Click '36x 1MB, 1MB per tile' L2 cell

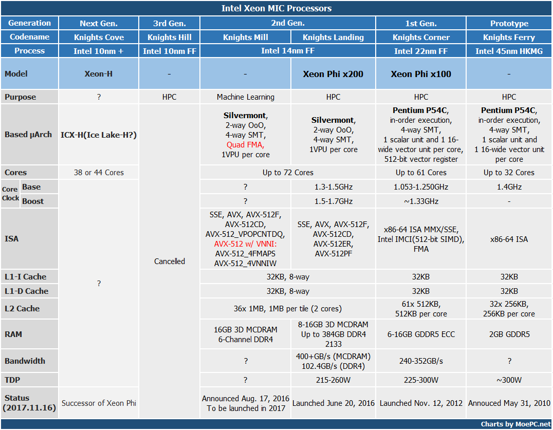[288, 308]
